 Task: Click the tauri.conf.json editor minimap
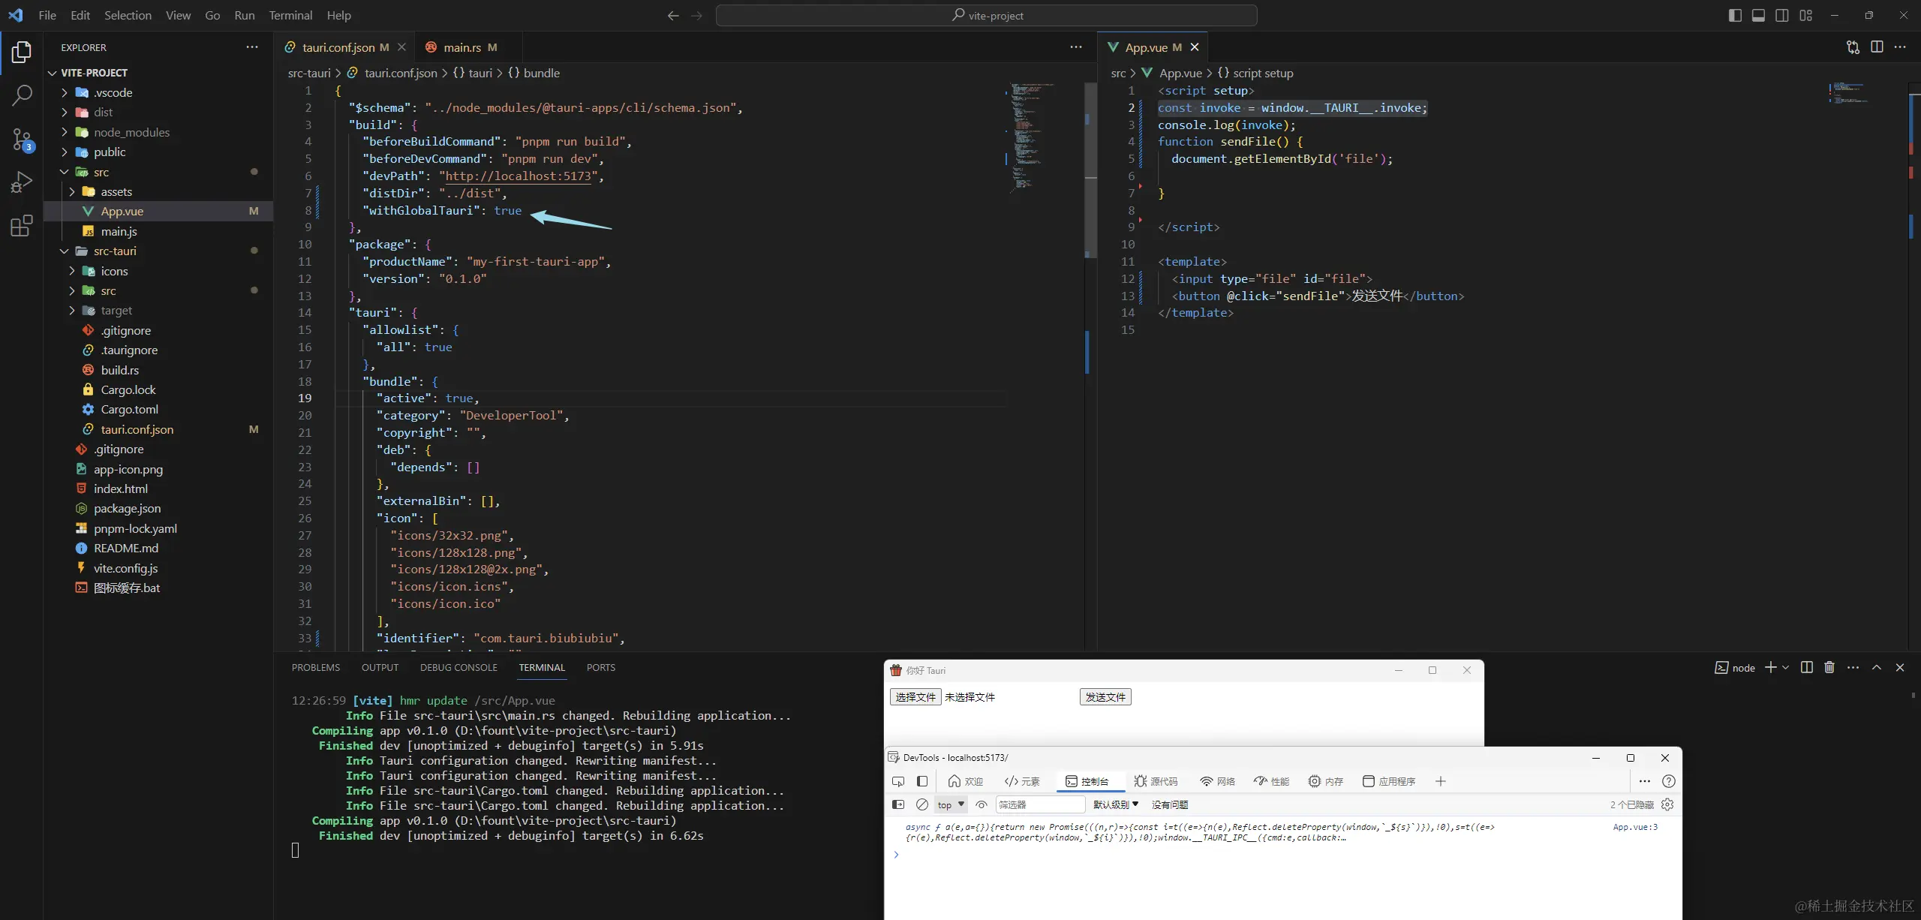1032,135
